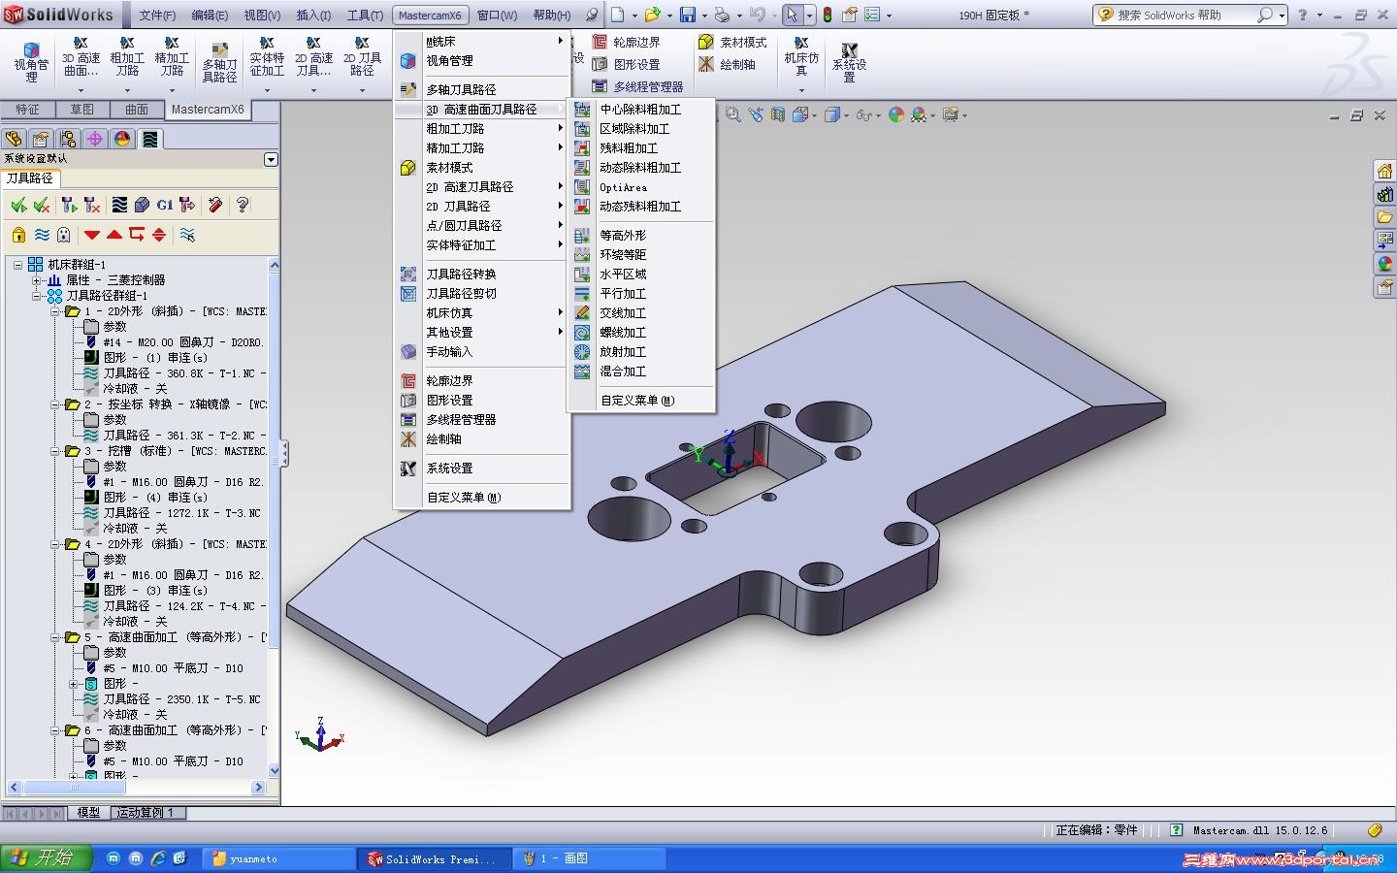Click 素材模式 in the ribbon
This screenshot has width=1397, height=873.
pos(732,42)
